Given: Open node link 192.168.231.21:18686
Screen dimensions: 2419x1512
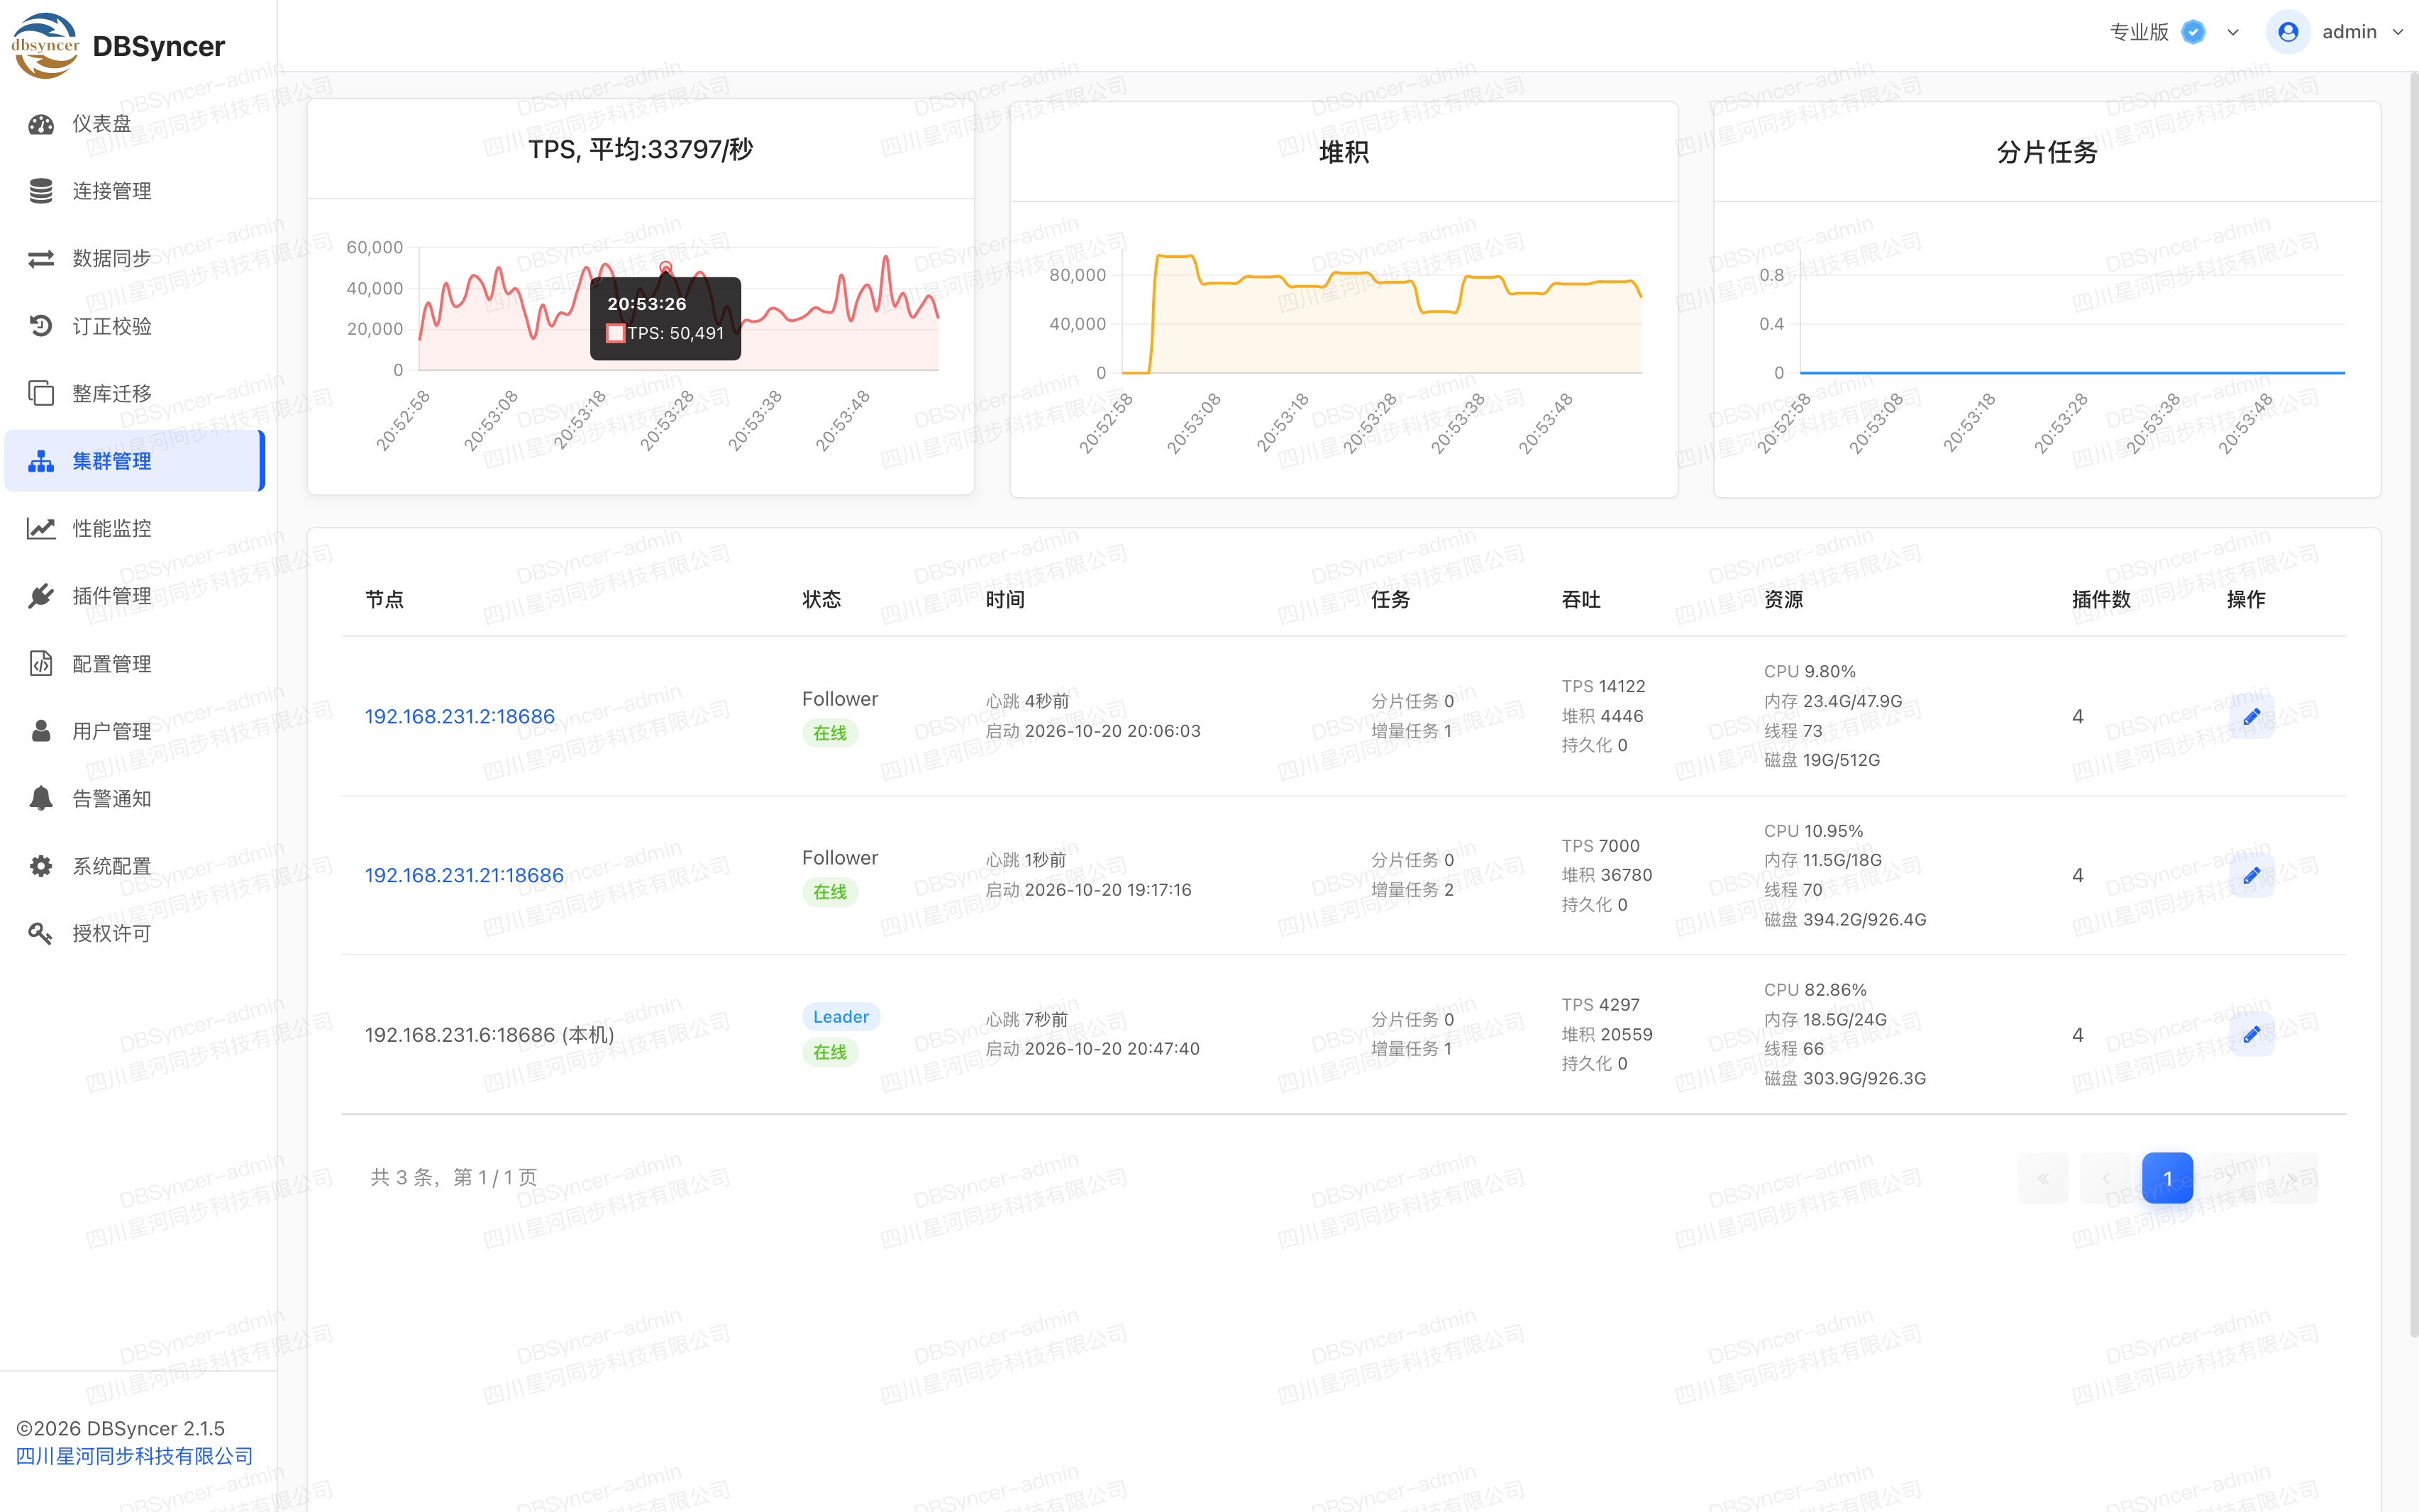Looking at the screenshot, I should (x=464, y=875).
